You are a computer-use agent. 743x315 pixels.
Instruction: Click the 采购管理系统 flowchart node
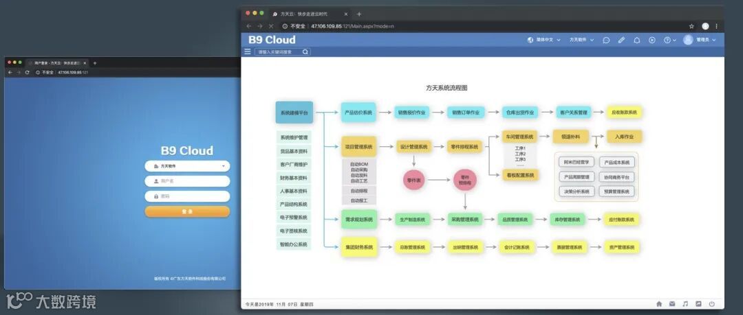pos(465,220)
